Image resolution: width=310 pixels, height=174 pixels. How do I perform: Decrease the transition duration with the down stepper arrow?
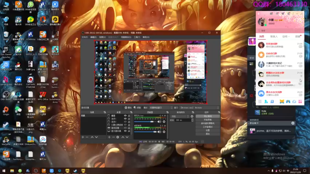pos(192,121)
